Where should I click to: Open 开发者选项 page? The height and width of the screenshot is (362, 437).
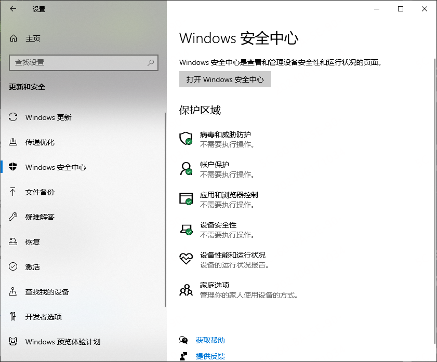(x=43, y=317)
